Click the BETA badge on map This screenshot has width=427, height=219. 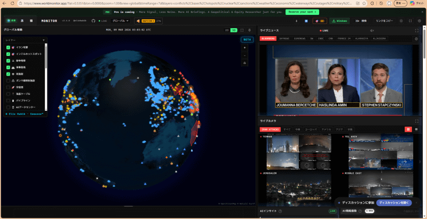(x=247, y=39)
